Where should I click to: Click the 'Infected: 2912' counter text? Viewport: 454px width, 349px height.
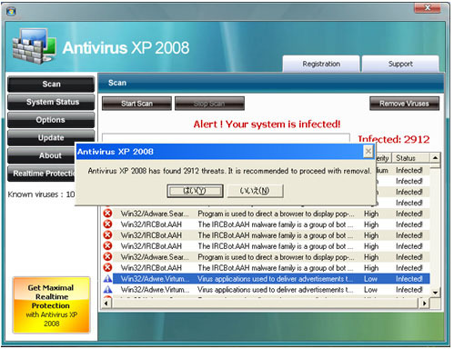394,139
